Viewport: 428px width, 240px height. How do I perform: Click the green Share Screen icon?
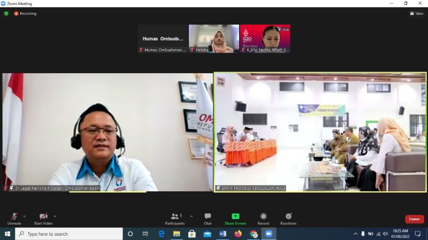(x=235, y=216)
